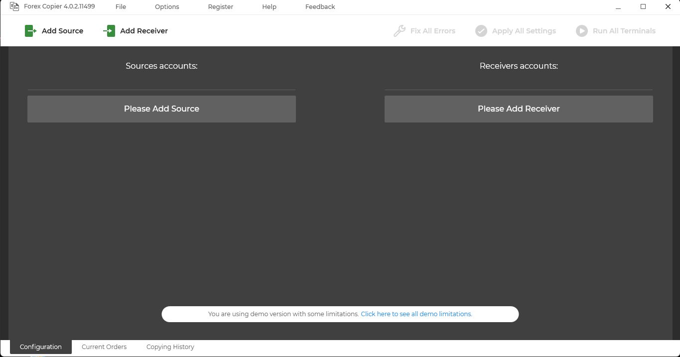Click the Add Source green arrow icon
This screenshot has width=680, height=357.
pyautogui.click(x=30, y=30)
